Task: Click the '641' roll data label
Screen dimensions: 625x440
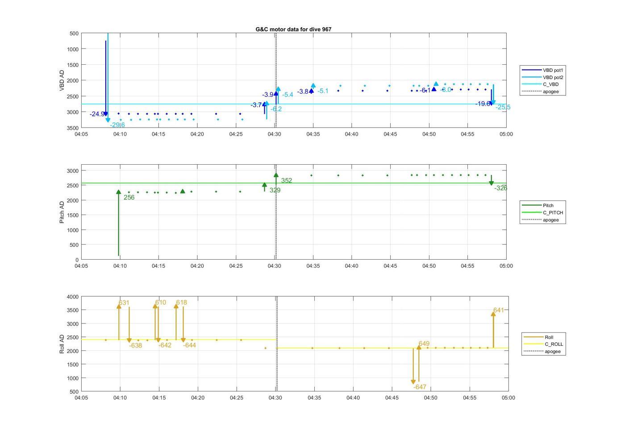Action: point(499,310)
